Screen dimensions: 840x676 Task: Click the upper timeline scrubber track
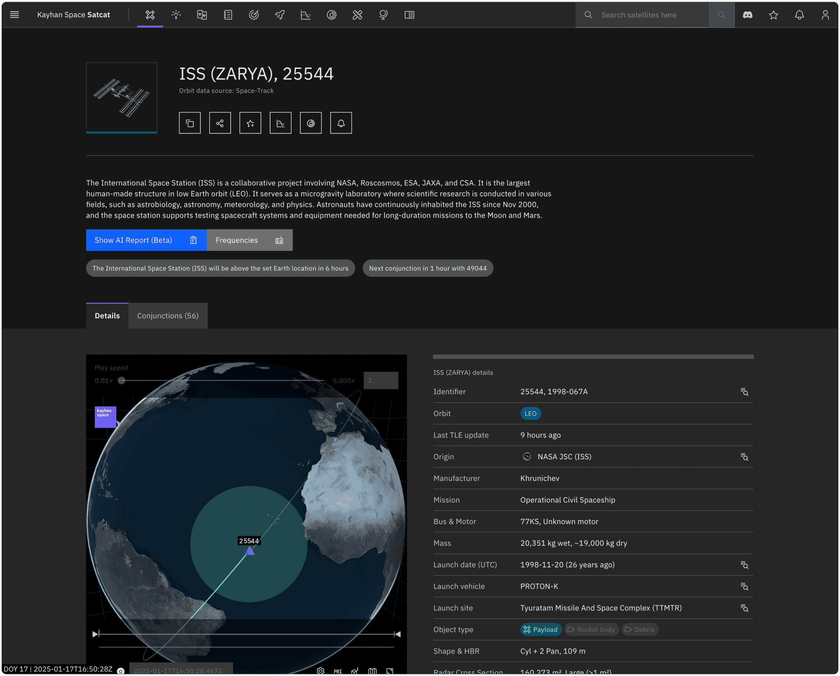247,634
